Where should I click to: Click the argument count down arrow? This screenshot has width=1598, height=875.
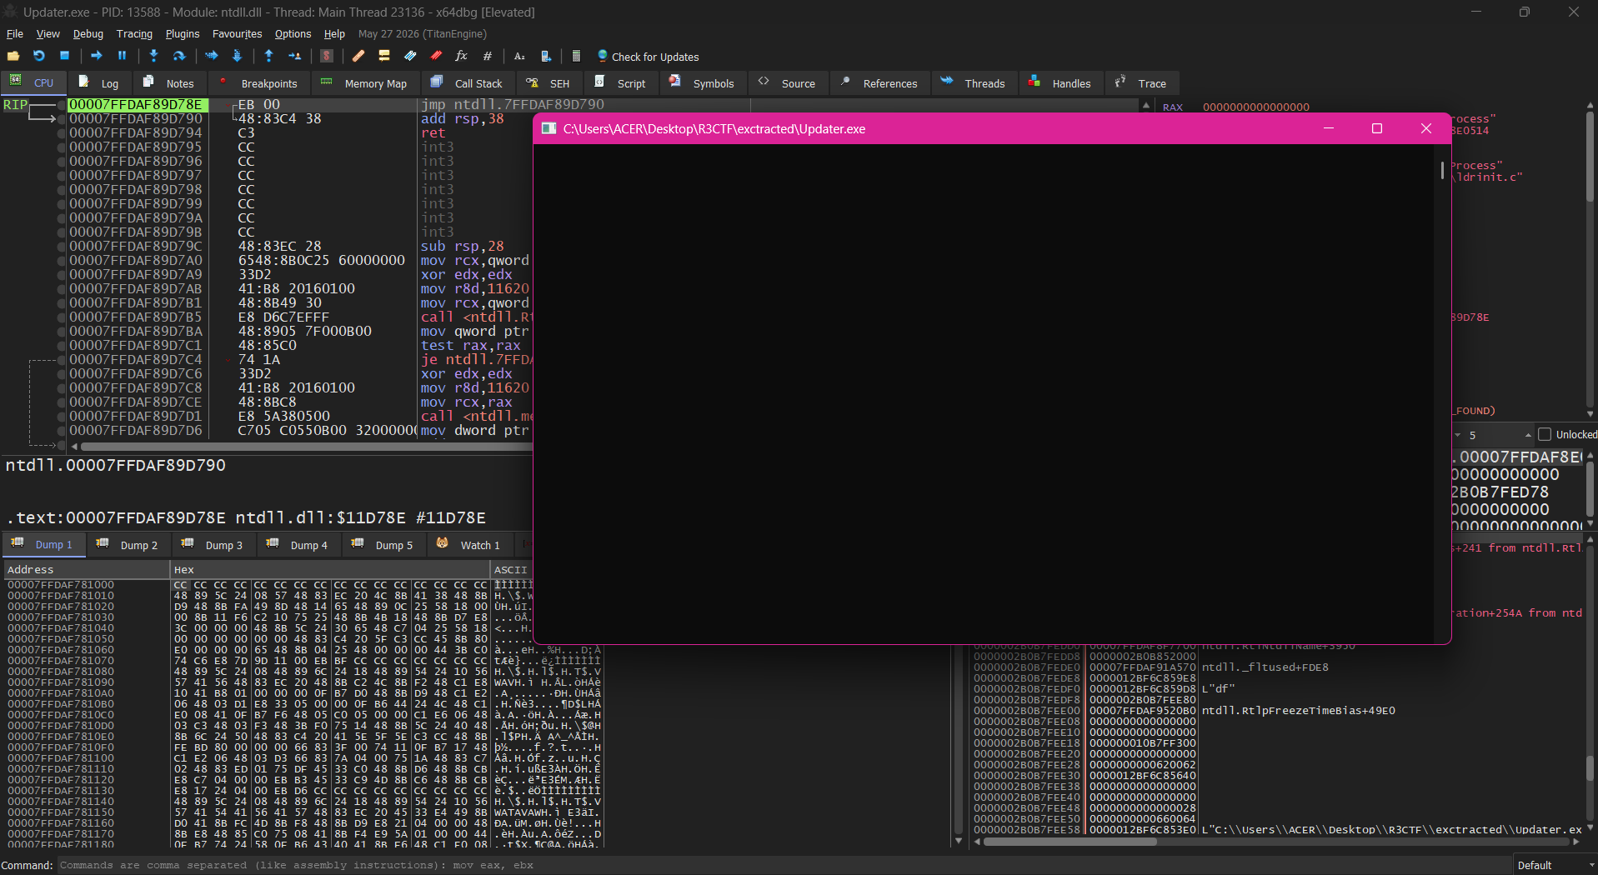click(x=1458, y=436)
